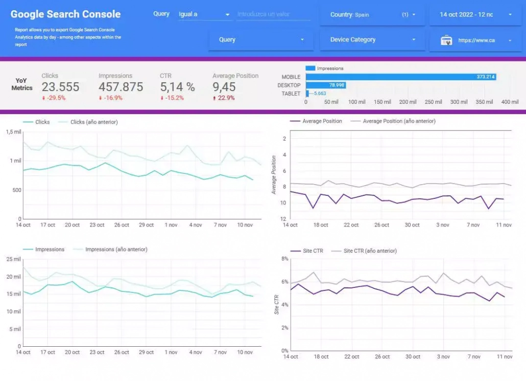Expand the Device Category dropdown
The image size is (526, 381).
(372, 40)
